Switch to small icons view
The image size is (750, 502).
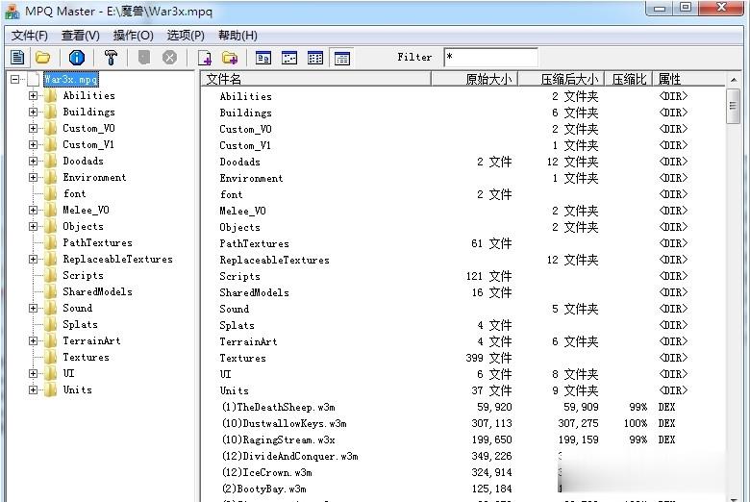pyautogui.click(x=289, y=58)
